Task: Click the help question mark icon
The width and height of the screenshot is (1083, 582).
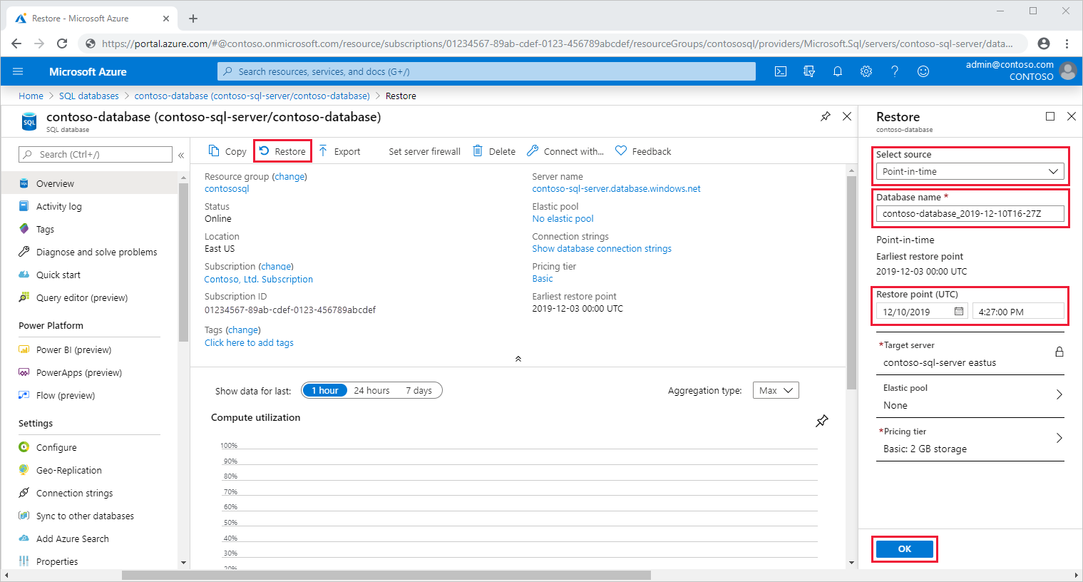Action: pyautogui.click(x=895, y=71)
